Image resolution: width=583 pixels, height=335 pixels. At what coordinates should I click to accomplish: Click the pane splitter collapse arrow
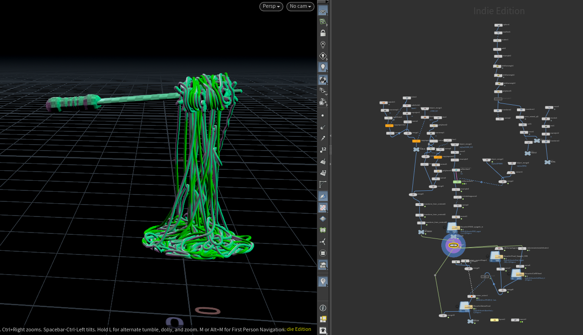point(330,136)
